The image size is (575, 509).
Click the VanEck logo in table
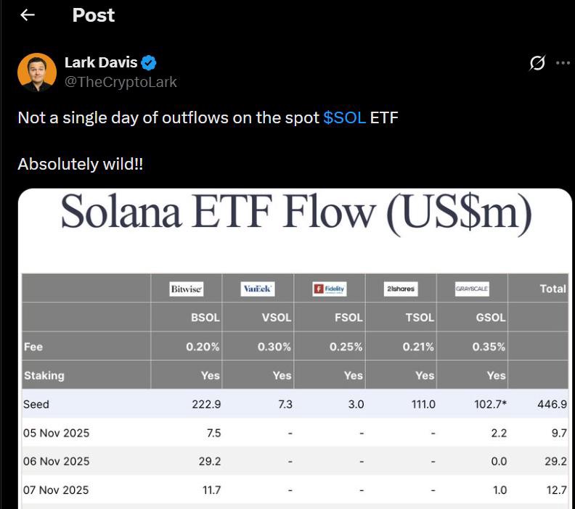point(258,289)
